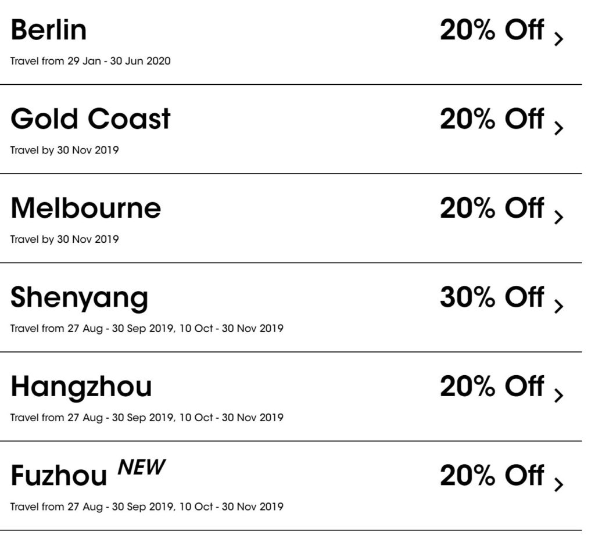Click Shenyang's 30% Off label
595x546 pixels.
click(x=492, y=297)
